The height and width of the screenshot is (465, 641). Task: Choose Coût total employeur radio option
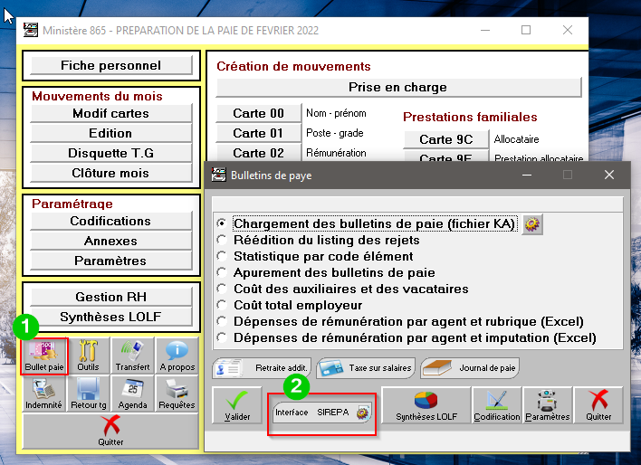(x=221, y=305)
